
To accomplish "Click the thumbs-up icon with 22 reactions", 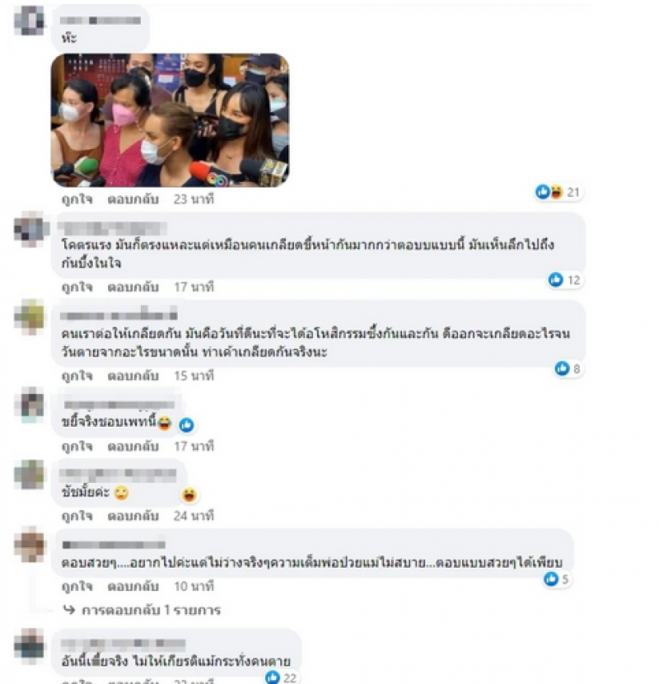I will 273,677.
